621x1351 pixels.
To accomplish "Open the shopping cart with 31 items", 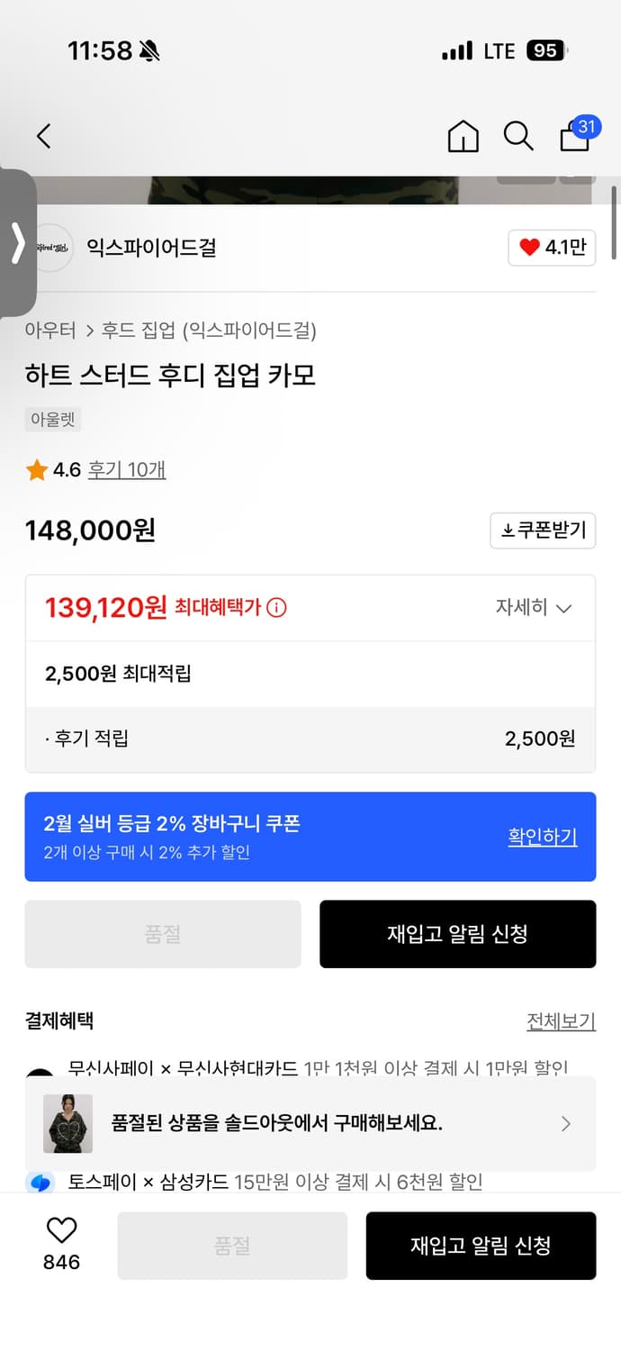I will pyautogui.click(x=574, y=138).
